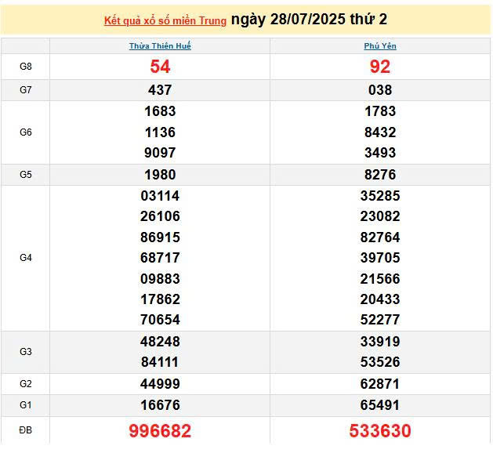Select G2 number 44999
The height and width of the screenshot is (453, 493).
160,384
